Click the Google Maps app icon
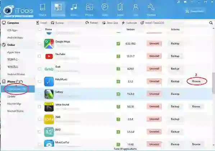The width and height of the screenshot is (215, 151). pyautogui.click(x=49, y=44)
